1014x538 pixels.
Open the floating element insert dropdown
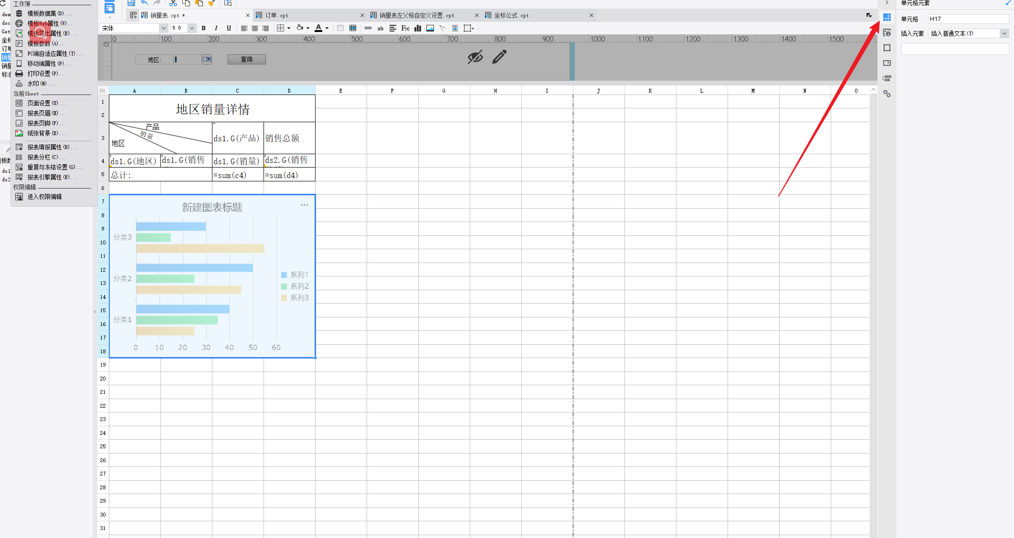[x=469, y=28]
